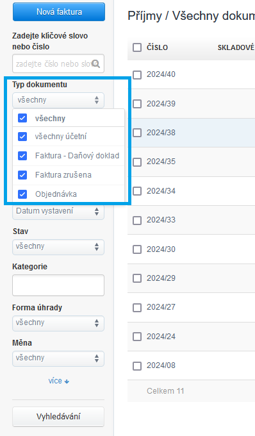Select the checkbox for invoice 2024/08
The width and height of the screenshot is (255, 436).
[137, 365]
